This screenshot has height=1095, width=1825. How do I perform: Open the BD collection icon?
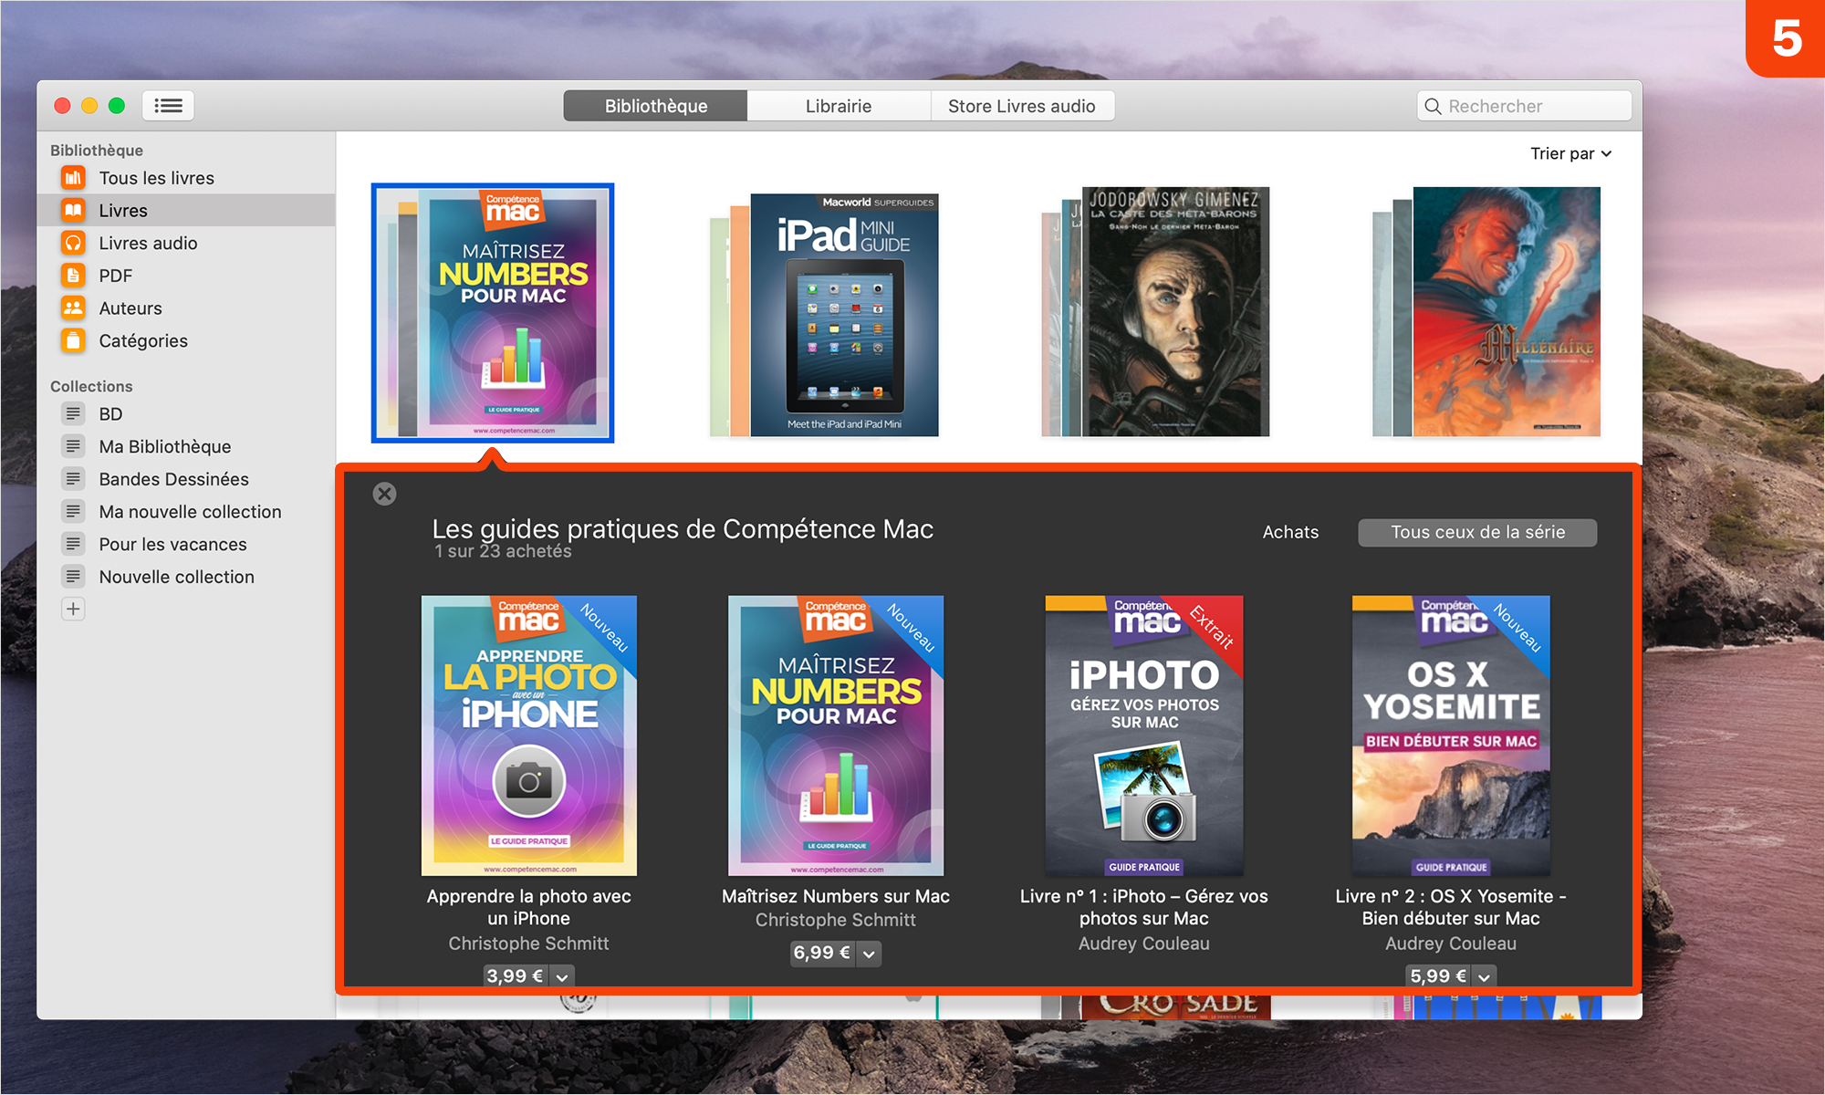point(73,414)
